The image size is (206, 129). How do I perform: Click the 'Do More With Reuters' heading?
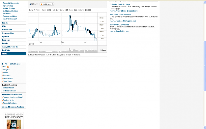click(x=12, y=64)
